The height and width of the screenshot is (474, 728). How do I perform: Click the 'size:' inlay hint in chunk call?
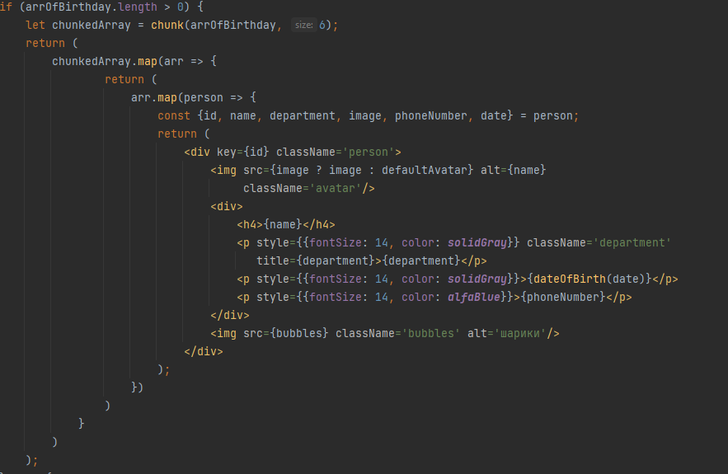[x=304, y=25]
